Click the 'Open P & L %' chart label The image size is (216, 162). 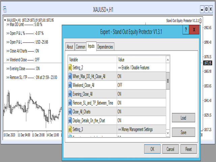[25, 33]
